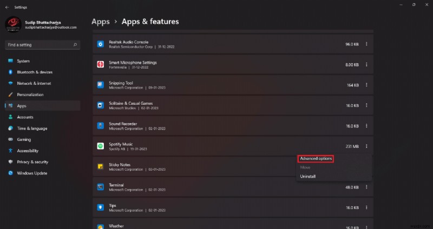Click the Time & language globe icon
Screen dimensions: 433x229
[x=10, y=129]
